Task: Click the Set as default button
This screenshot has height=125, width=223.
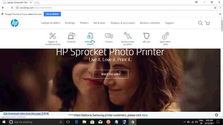Action: point(52,14)
